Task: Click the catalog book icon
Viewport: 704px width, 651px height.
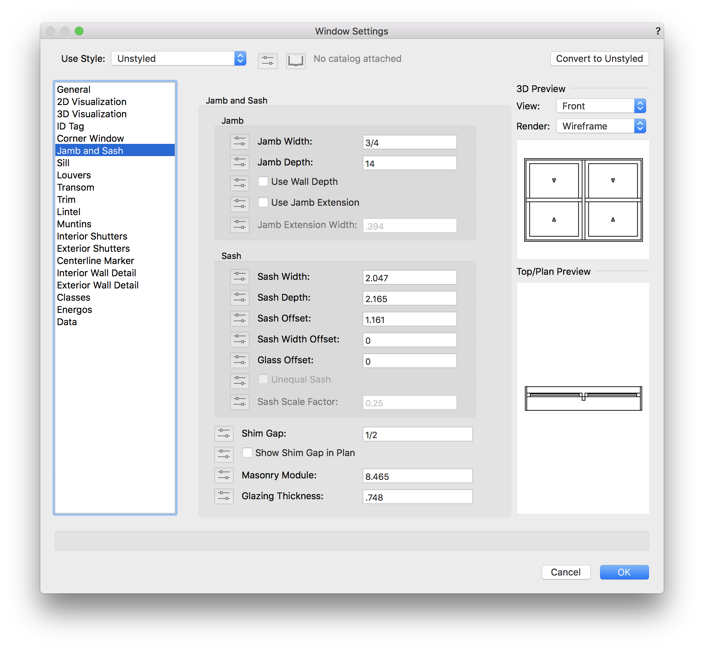Action: pos(296,60)
